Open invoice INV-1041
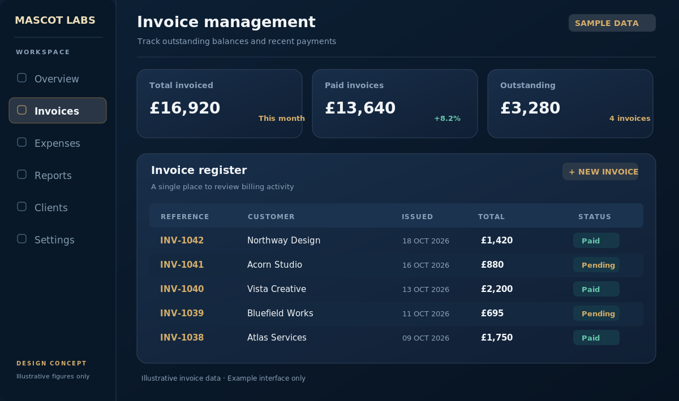The image size is (679, 401). click(182, 265)
